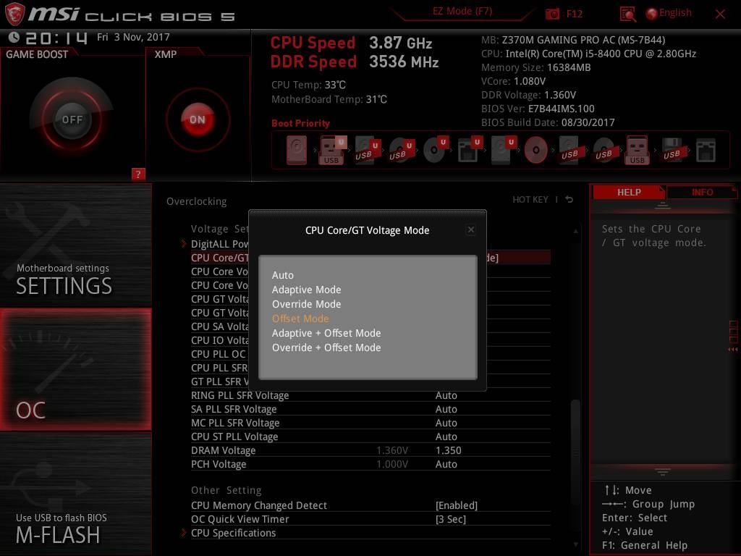The width and height of the screenshot is (741, 556).
Task: Select the non-UEFI USB key boot icon
Action: (637, 150)
